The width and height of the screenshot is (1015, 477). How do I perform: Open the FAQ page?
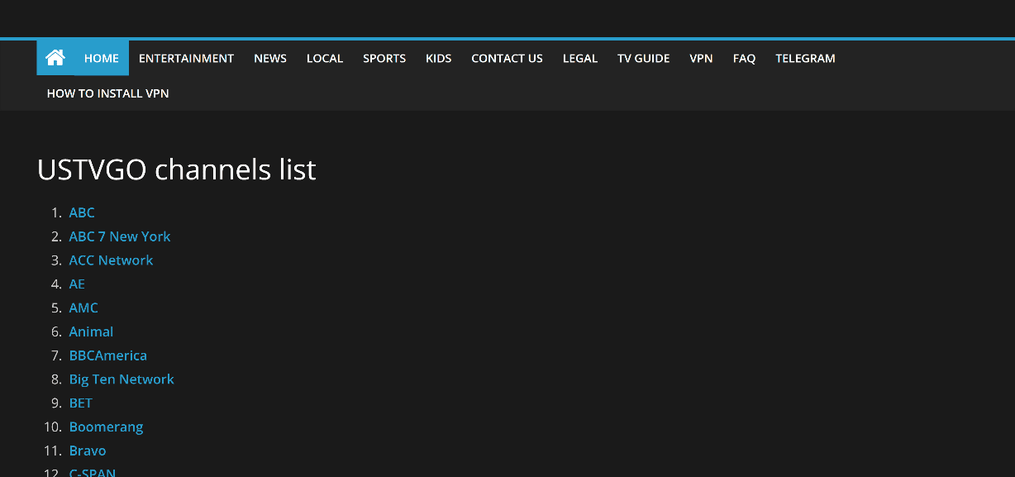[x=744, y=58]
